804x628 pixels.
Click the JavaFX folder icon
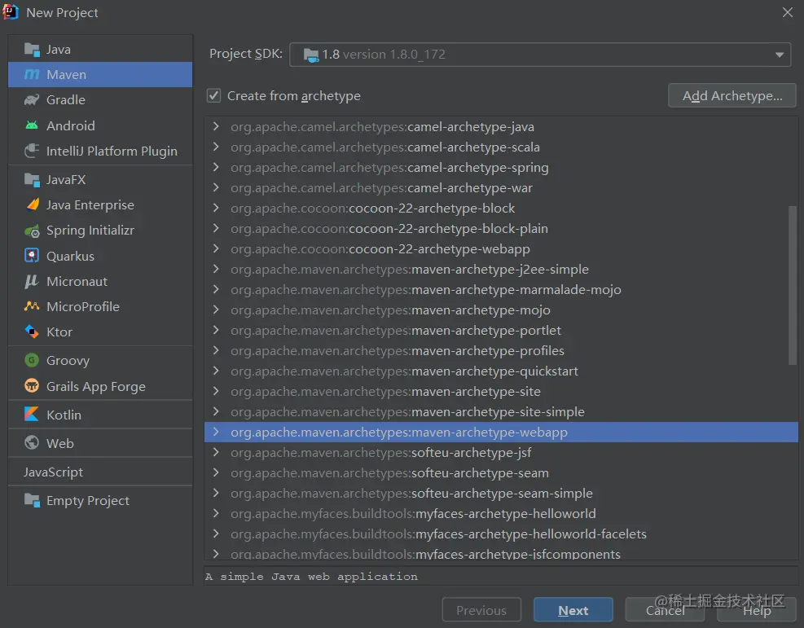32,180
